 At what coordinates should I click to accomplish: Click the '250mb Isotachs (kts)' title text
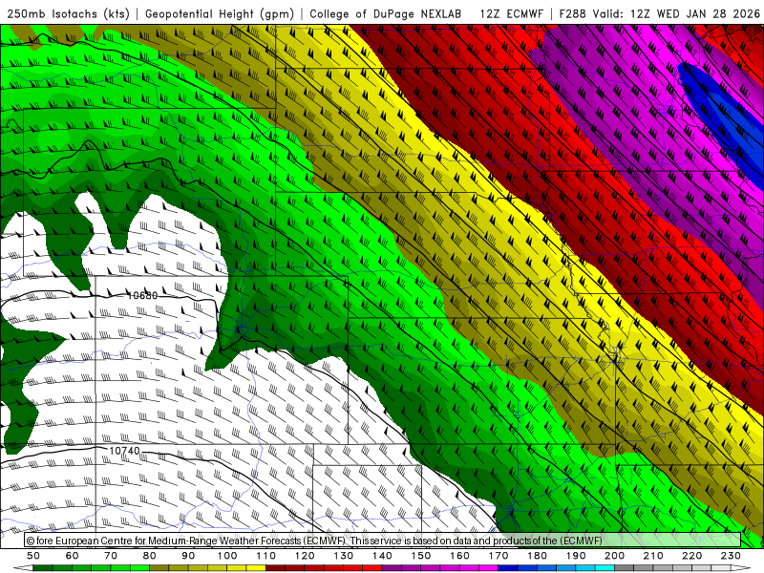[68, 14]
